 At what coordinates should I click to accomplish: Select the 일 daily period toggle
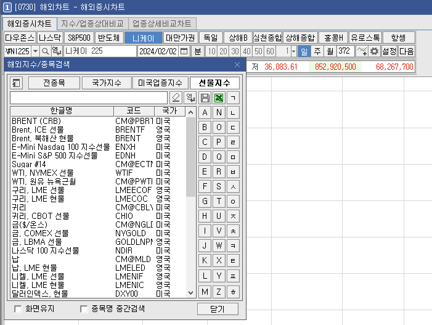click(304, 51)
